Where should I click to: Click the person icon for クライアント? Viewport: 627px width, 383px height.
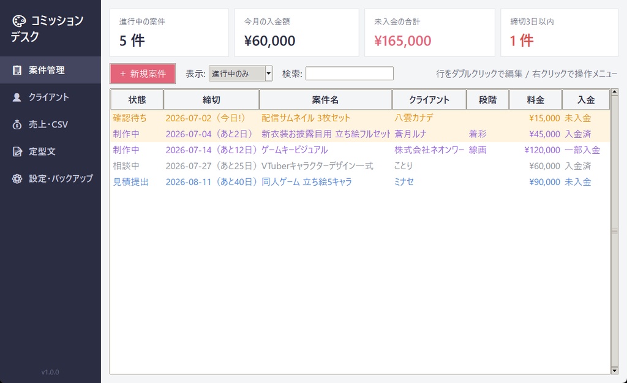click(x=17, y=97)
